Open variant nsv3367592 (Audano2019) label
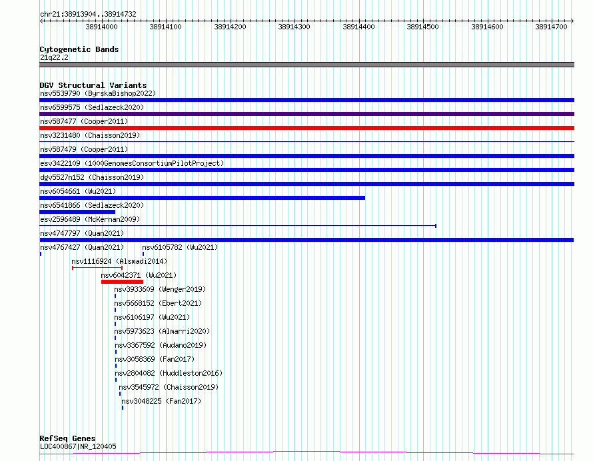Screen dimensions: 593x461 point(161,345)
